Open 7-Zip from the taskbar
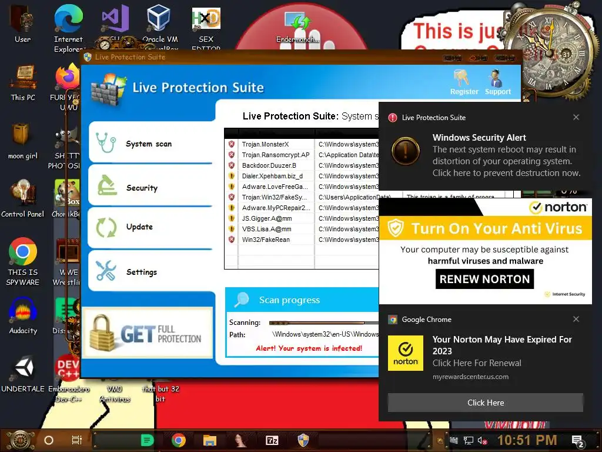602x452 pixels. tap(272, 440)
